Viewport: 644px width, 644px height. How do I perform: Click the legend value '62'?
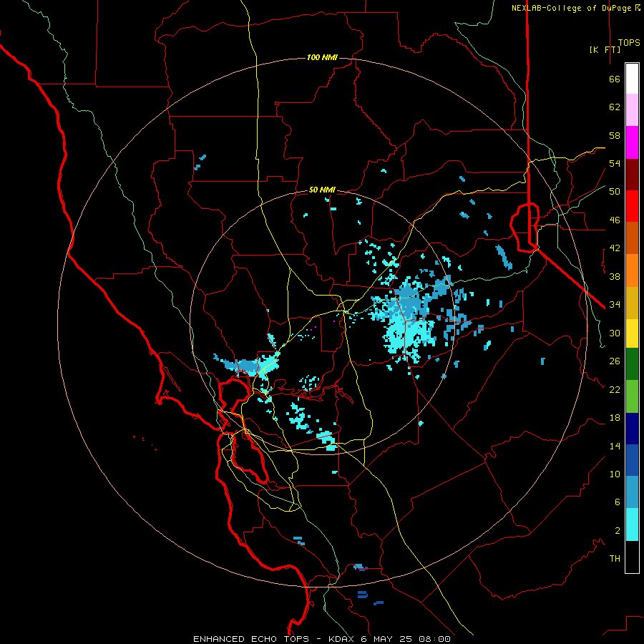(x=615, y=107)
